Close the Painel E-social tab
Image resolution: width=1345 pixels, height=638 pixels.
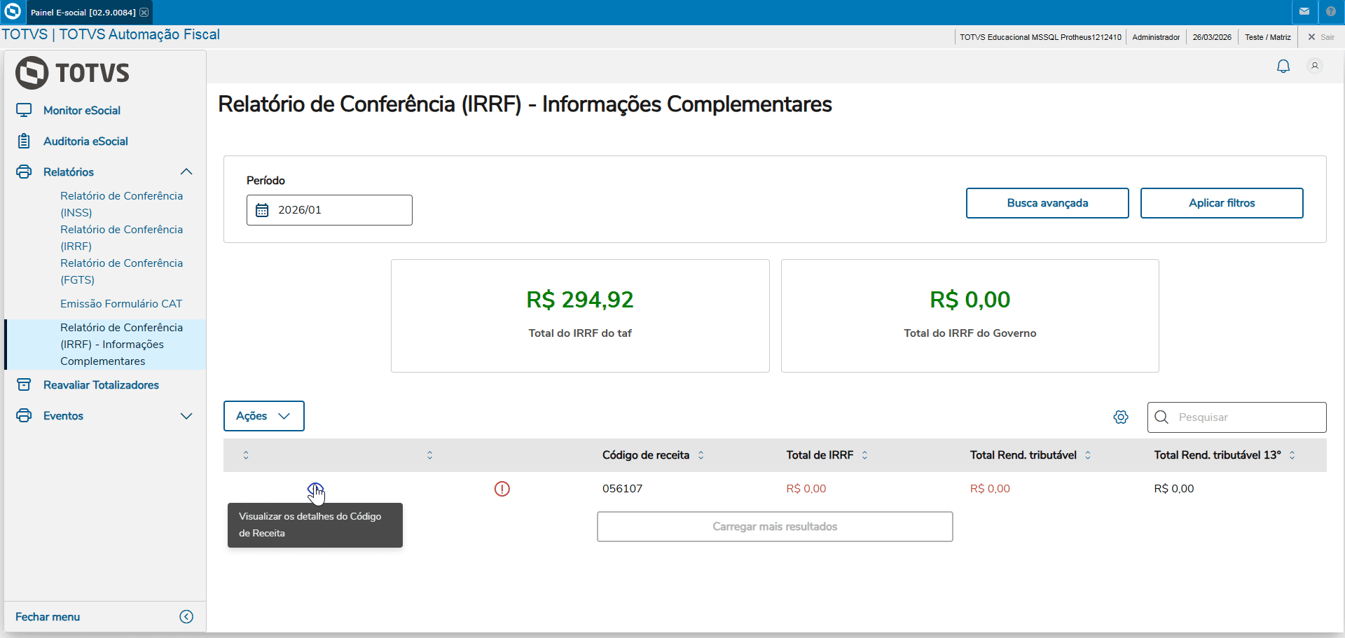click(144, 13)
